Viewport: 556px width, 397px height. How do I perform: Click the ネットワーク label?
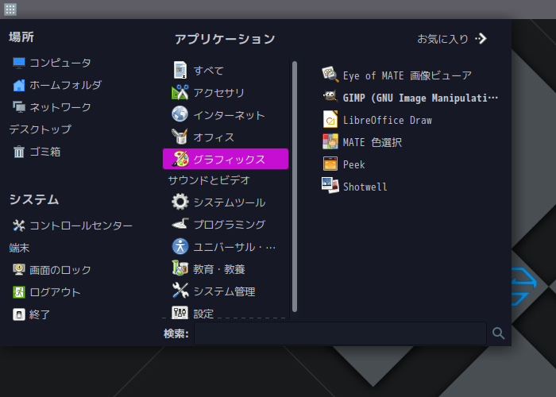click(x=60, y=107)
